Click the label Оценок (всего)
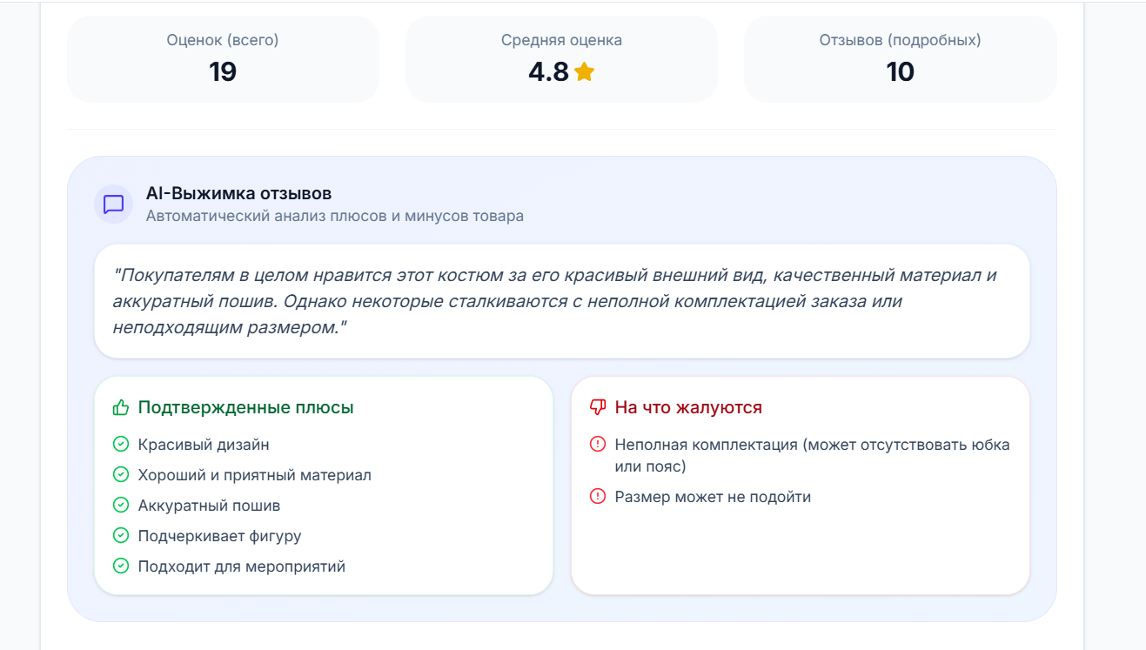This screenshot has width=1146, height=650. [223, 40]
